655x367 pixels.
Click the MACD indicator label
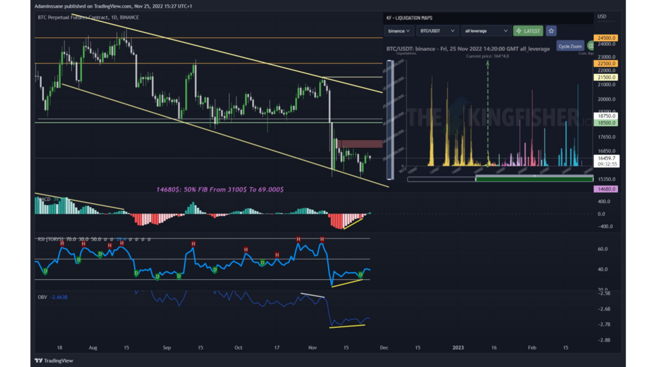coord(45,199)
